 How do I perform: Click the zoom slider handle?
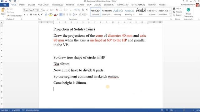click(x=184, y=110)
